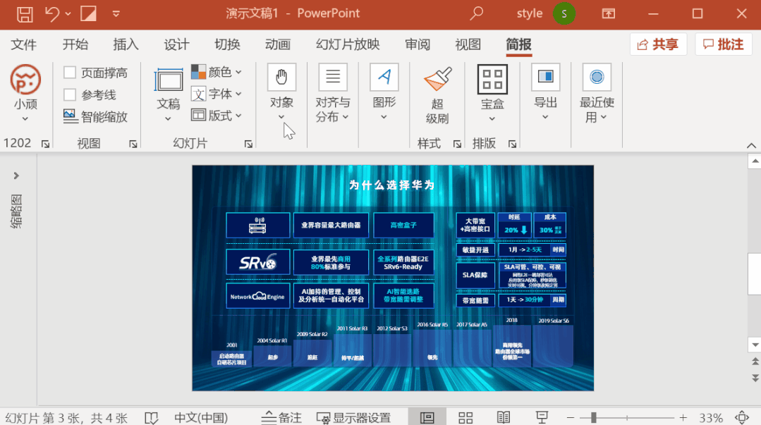The image size is (761, 425).
Task: Switch to Reading view icon
Action: tap(504, 418)
